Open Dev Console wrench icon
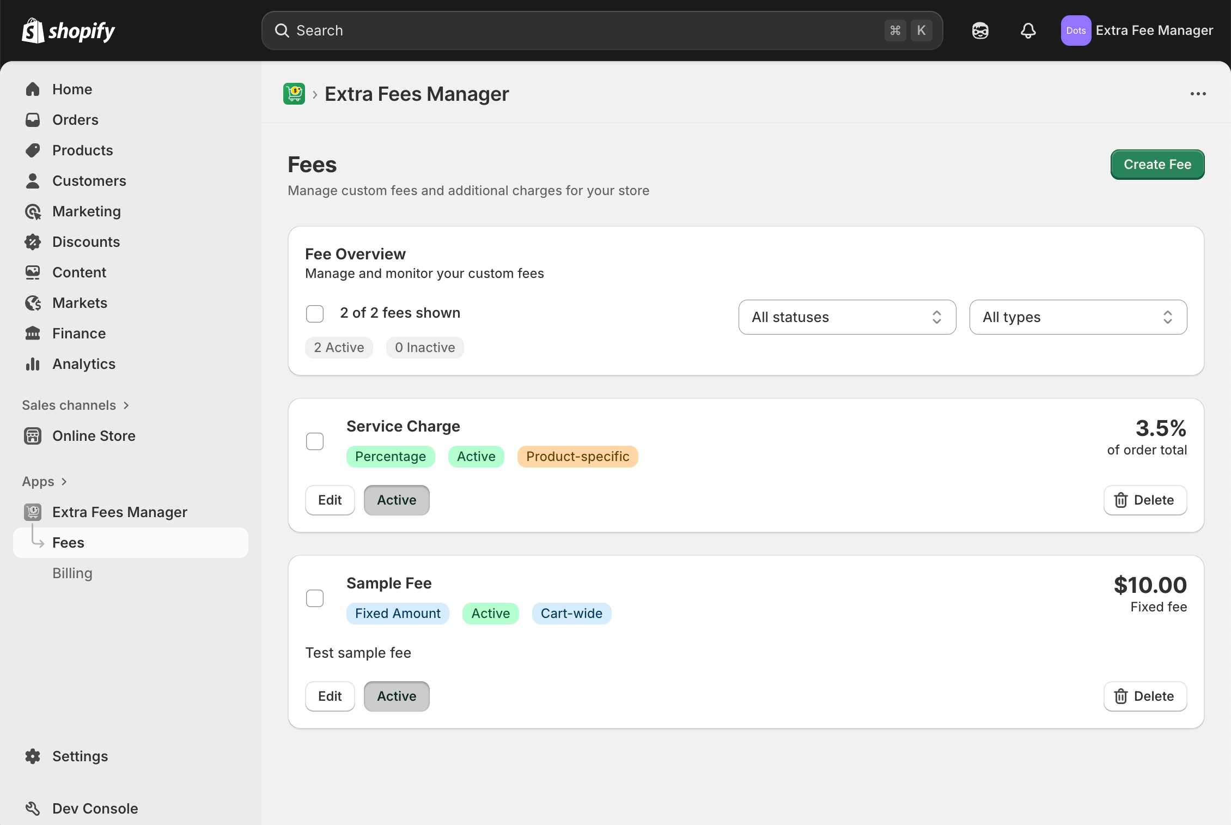The height and width of the screenshot is (825, 1231). [33, 809]
